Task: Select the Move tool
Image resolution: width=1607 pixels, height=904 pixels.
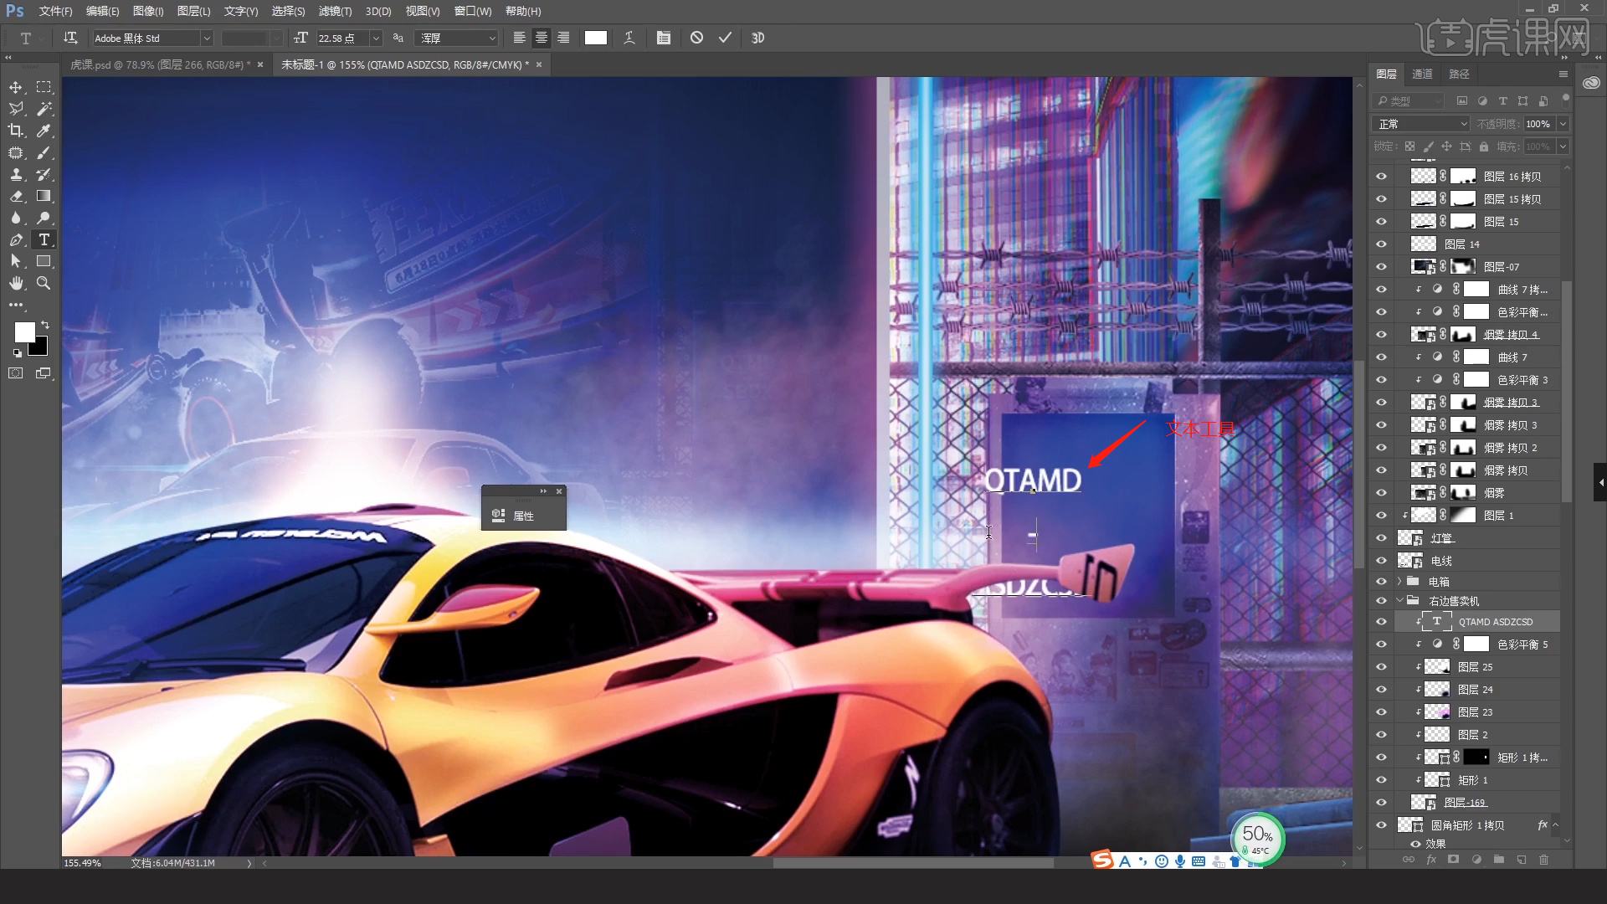Action: pos(16,87)
